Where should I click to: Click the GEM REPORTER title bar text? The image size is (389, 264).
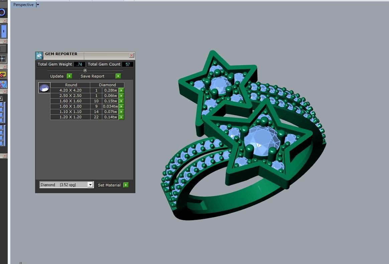tap(61, 54)
